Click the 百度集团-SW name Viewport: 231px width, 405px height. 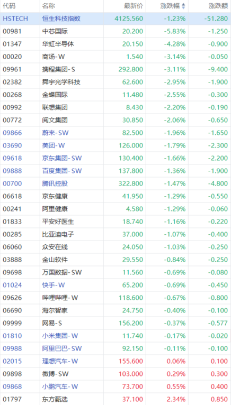tap(62, 171)
